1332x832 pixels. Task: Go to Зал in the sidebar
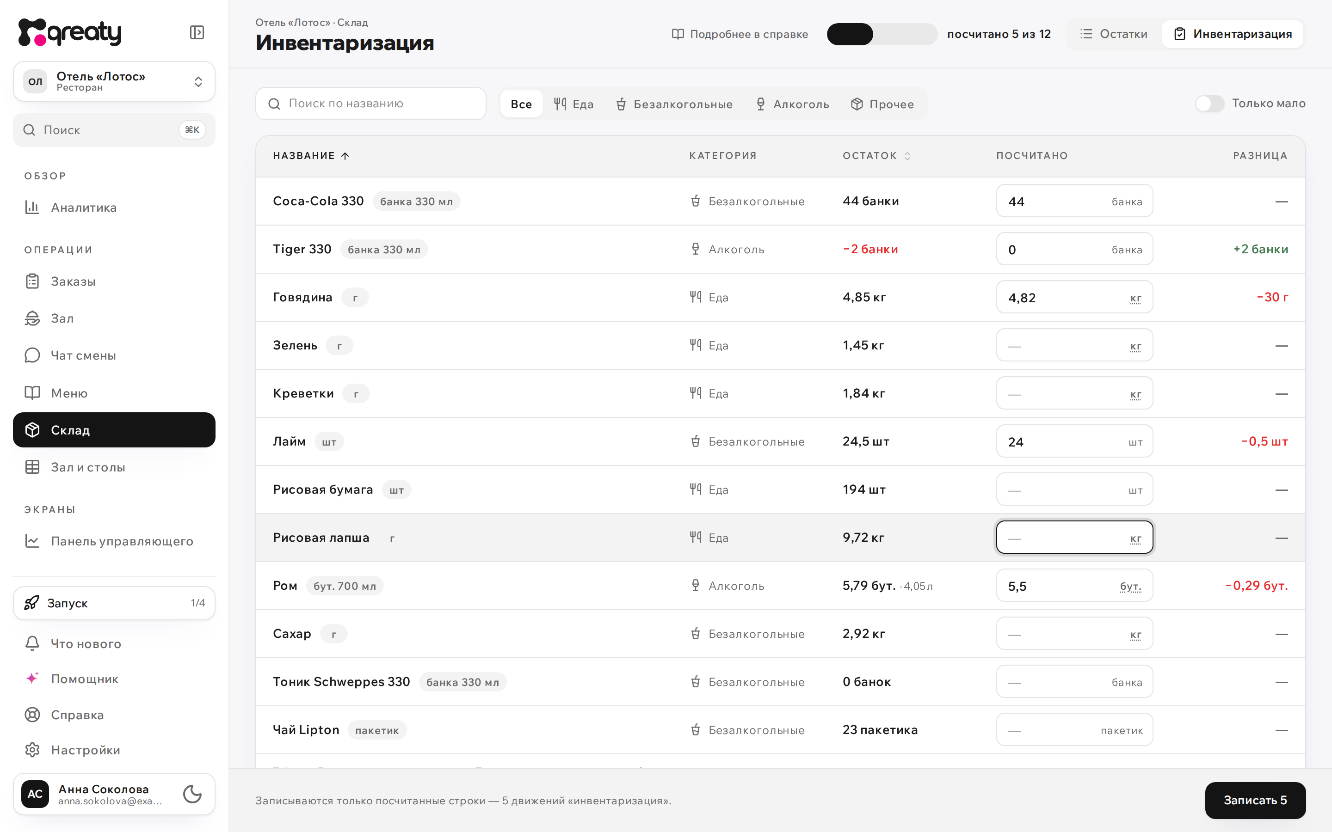click(114, 318)
